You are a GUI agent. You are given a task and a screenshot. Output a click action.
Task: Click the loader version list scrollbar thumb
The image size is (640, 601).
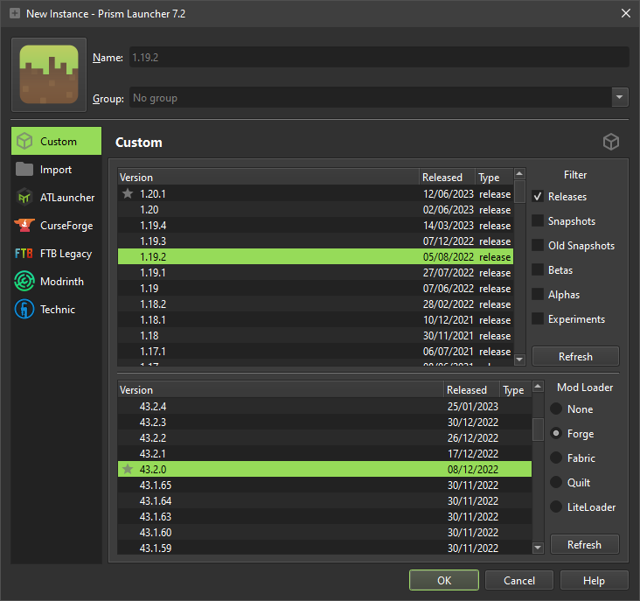pos(538,430)
